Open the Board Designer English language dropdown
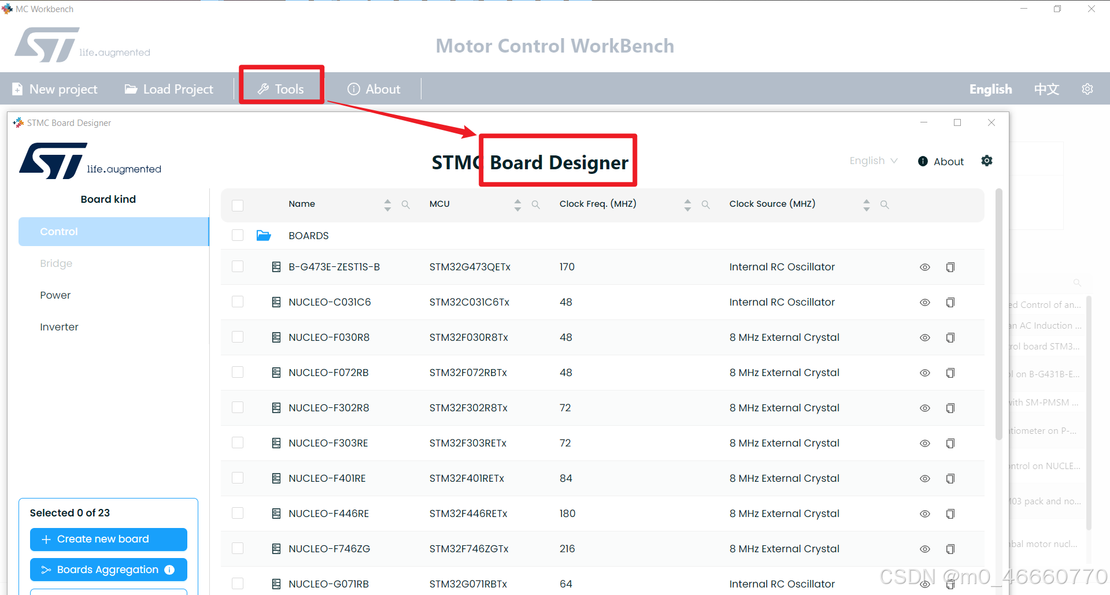1110x595 pixels. tap(874, 161)
